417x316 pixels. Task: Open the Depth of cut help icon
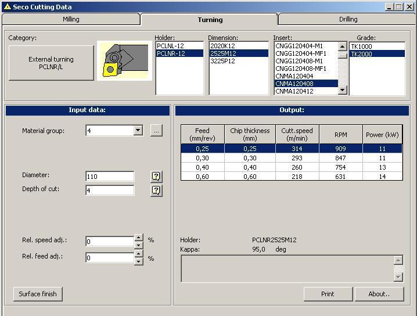(x=156, y=191)
